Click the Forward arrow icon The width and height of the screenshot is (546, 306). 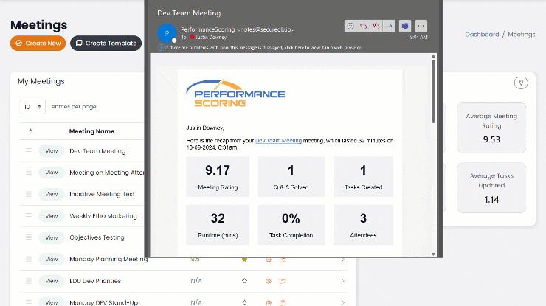point(389,27)
